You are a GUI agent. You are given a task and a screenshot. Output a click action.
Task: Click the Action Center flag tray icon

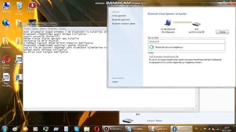tap(205, 129)
